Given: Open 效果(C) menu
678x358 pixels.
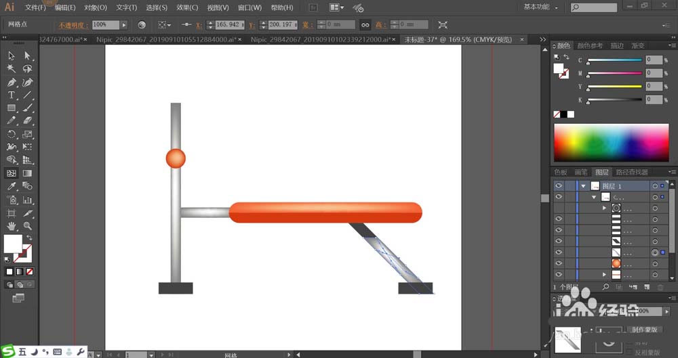Looking at the screenshot, I should [187, 7].
